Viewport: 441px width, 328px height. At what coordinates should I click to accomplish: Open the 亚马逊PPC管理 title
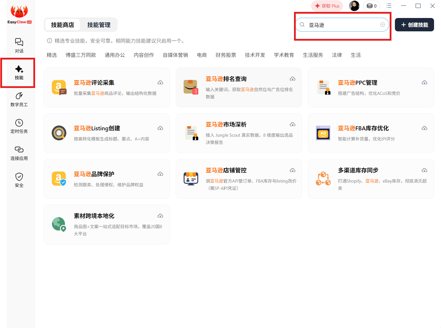[x=357, y=83]
